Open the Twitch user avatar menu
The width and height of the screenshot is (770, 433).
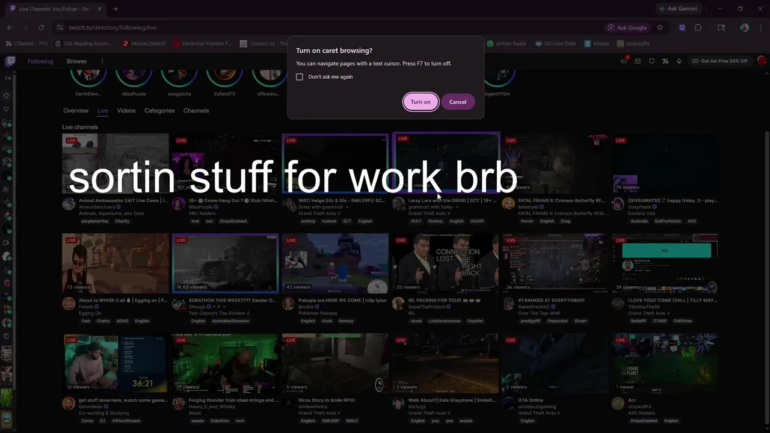pyautogui.click(x=762, y=61)
